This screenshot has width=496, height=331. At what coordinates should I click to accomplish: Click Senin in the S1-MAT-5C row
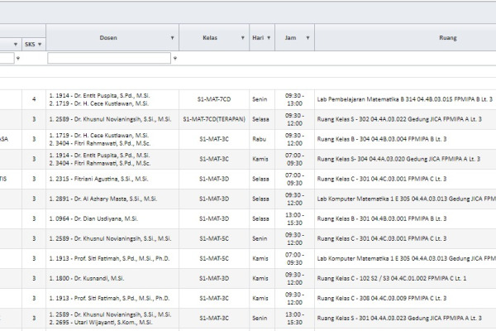click(260, 238)
